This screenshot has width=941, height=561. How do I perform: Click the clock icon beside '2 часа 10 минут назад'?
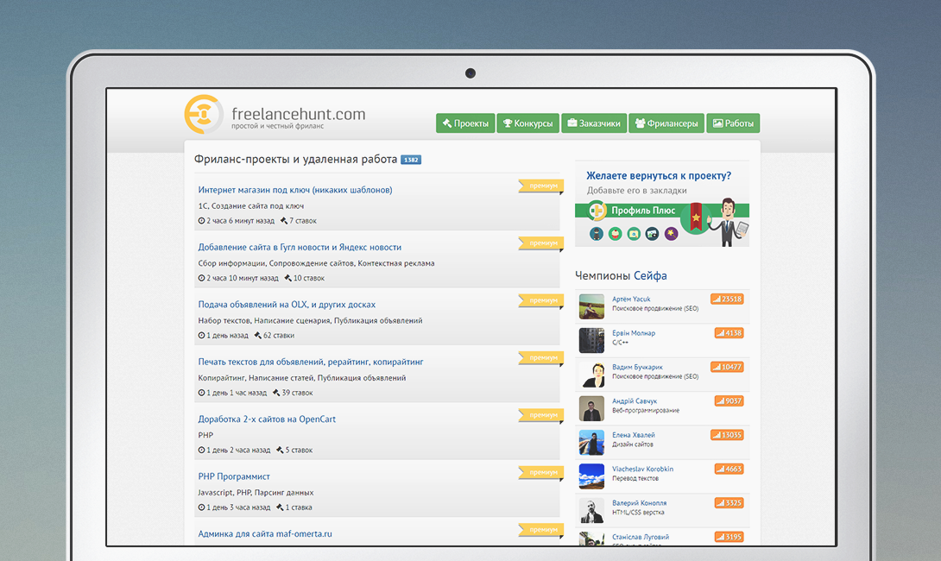tap(202, 278)
